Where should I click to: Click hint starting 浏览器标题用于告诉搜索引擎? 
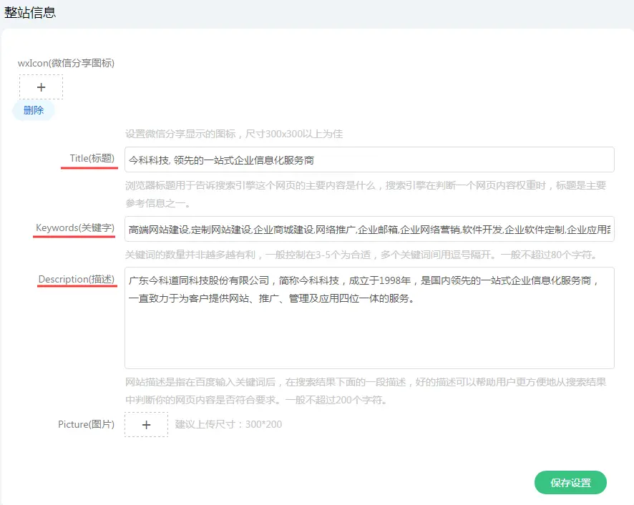366,194
